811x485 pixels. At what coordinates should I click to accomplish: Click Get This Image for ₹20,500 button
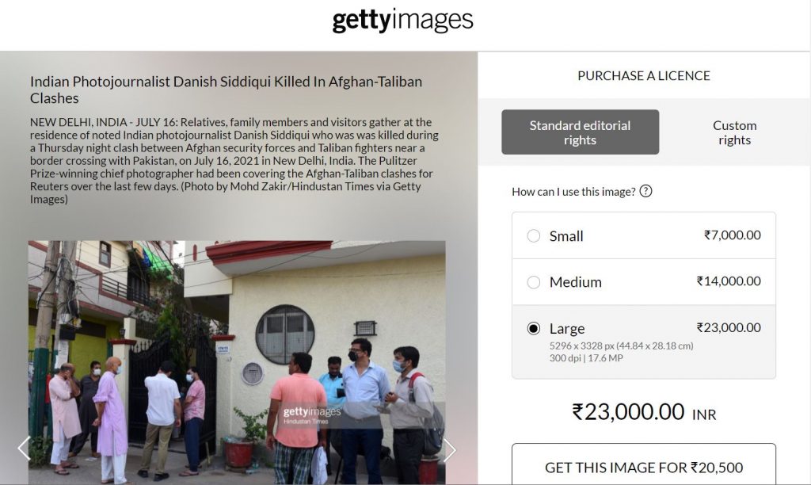pyautogui.click(x=644, y=464)
